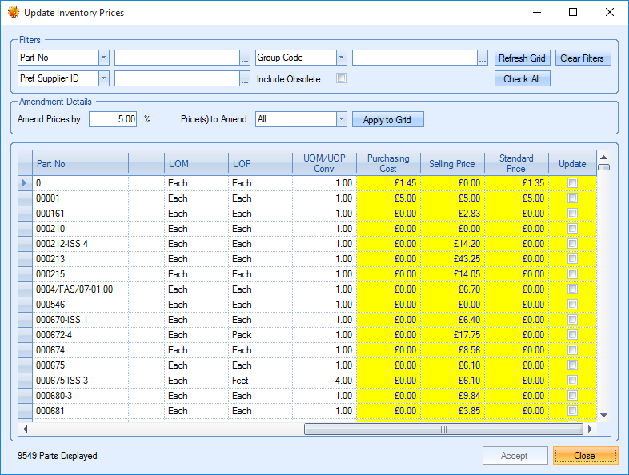Open the Group Code filter dropdown
This screenshot has height=475, width=629.
pyautogui.click(x=342, y=58)
